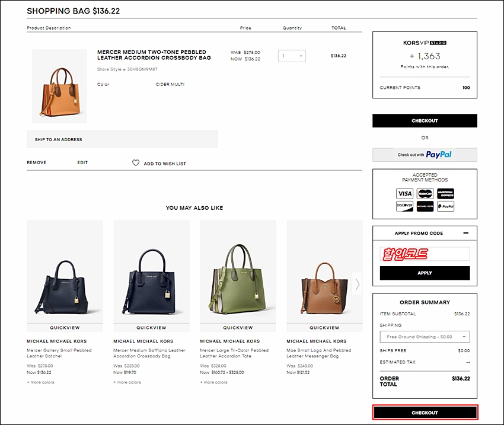
Task: Click the Now $119.70 price
Action: click(125, 372)
